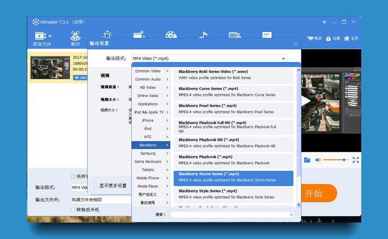Viewport: 388px width, 239px height.
Task: Click the film reel watermark icon
Action: pos(171,35)
